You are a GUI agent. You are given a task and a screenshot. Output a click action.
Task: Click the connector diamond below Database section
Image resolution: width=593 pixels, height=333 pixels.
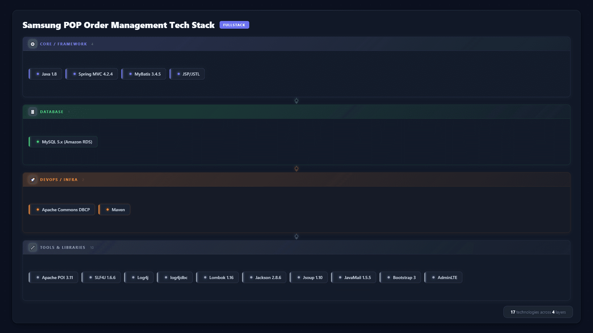click(296, 169)
